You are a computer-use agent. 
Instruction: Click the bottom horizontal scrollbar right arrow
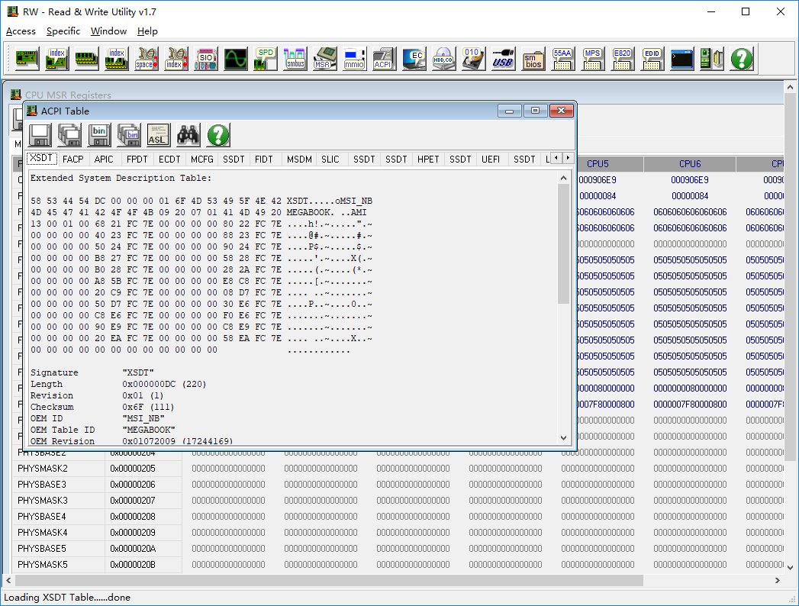coord(777,581)
